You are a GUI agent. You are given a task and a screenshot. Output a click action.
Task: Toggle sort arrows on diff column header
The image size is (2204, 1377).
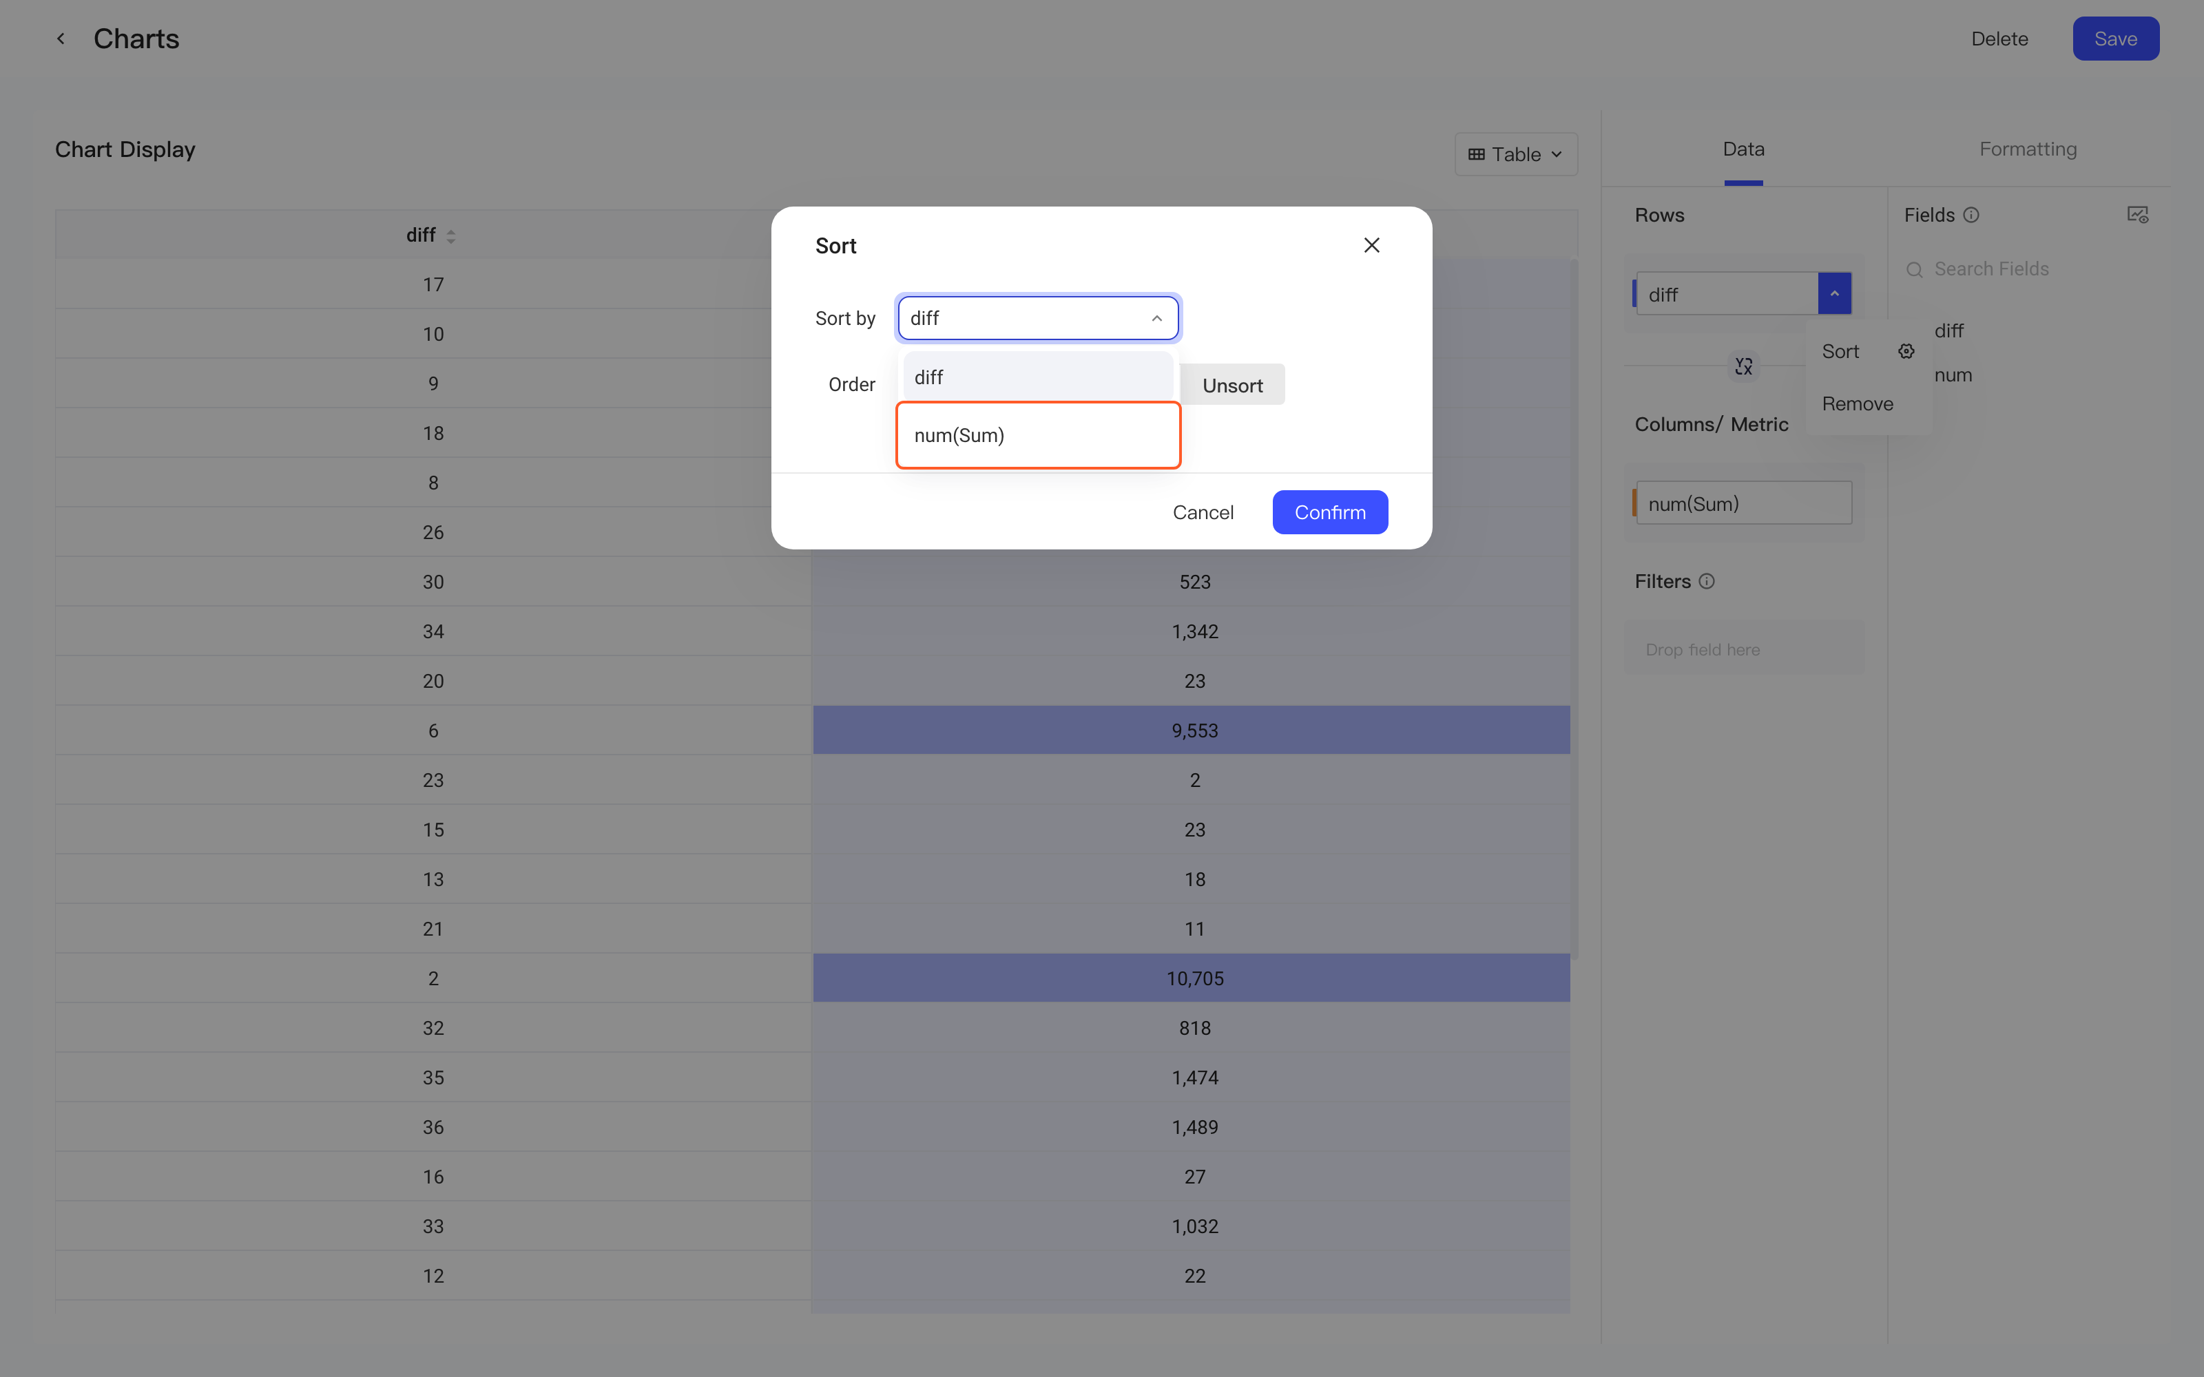451,236
